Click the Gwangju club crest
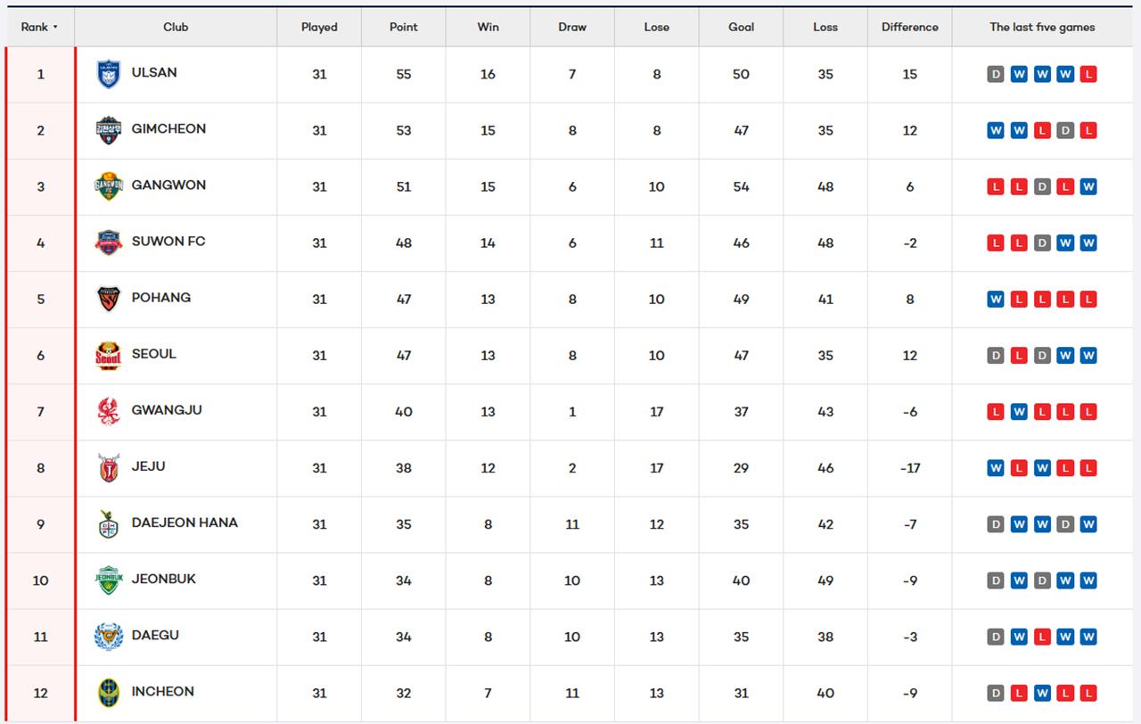 point(109,411)
